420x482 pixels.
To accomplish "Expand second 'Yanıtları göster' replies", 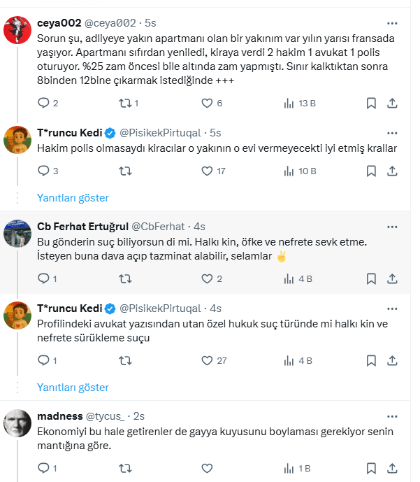I will click(x=73, y=387).
